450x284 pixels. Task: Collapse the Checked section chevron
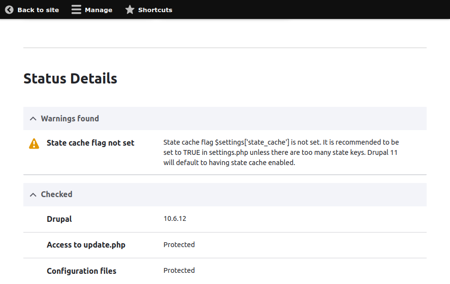(x=33, y=195)
